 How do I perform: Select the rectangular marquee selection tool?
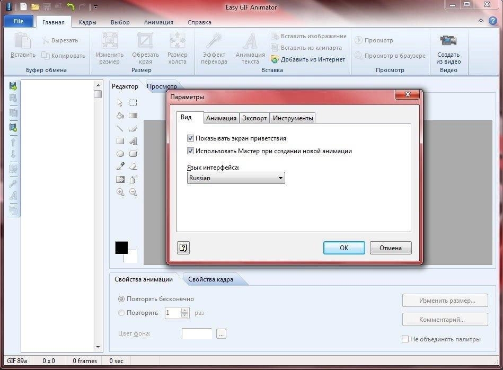click(133, 103)
